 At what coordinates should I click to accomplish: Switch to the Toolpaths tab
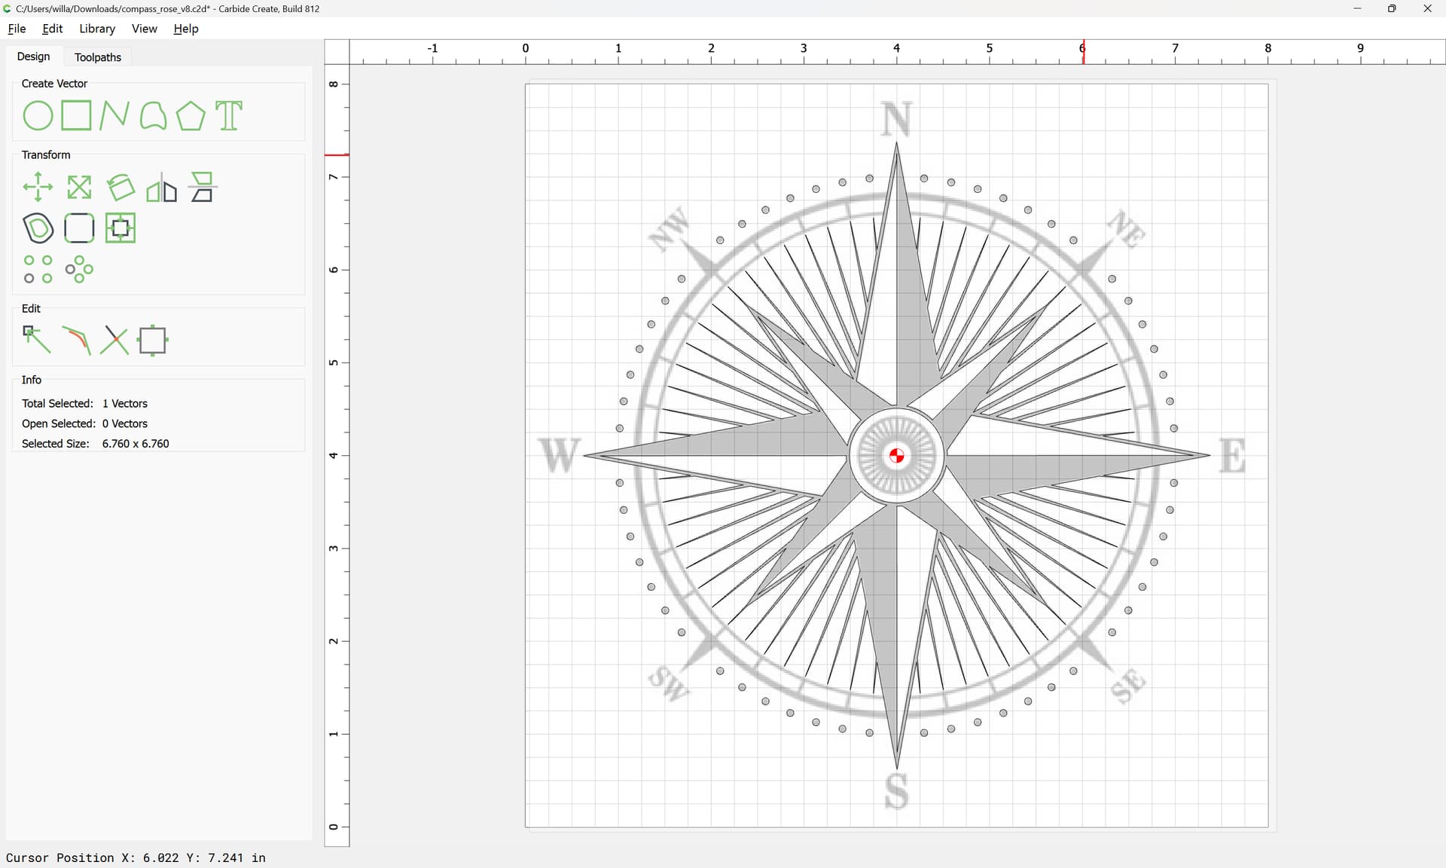coord(98,57)
